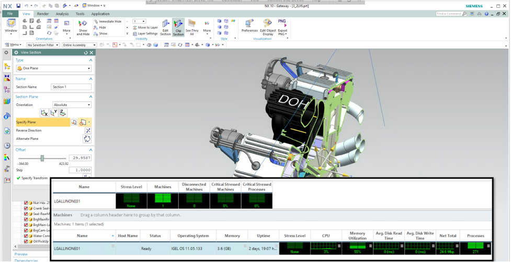Uncheck the BrgMain-Lv component checkbox
The image size is (511, 262).
tap(26, 225)
